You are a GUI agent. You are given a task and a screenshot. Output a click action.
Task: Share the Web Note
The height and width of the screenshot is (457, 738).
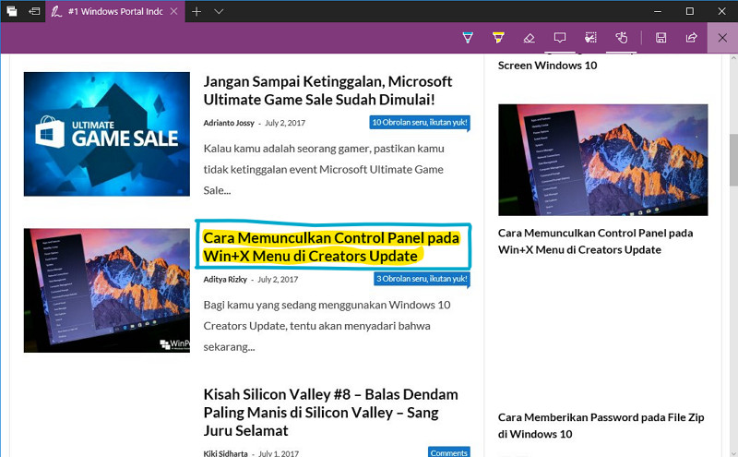pos(691,38)
